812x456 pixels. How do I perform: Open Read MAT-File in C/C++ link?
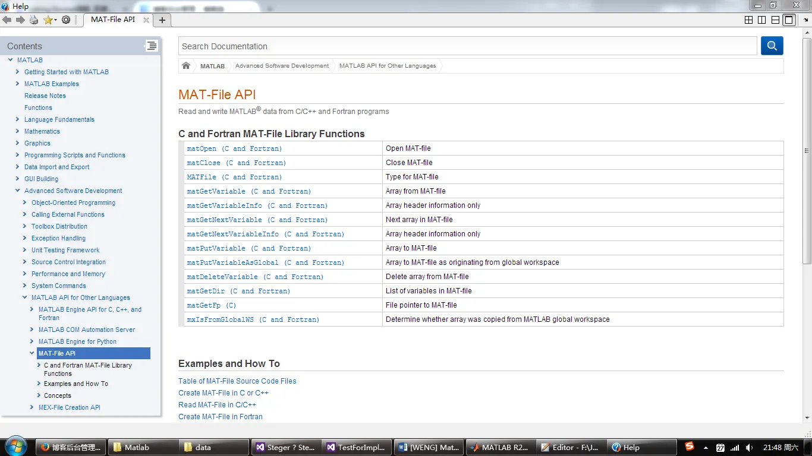coord(217,405)
